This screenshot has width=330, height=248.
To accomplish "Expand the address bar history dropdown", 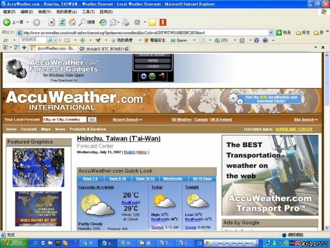I will pyautogui.click(x=271, y=33).
